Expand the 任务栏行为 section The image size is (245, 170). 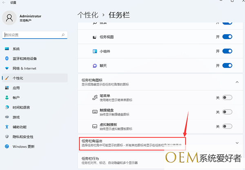point(122,160)
